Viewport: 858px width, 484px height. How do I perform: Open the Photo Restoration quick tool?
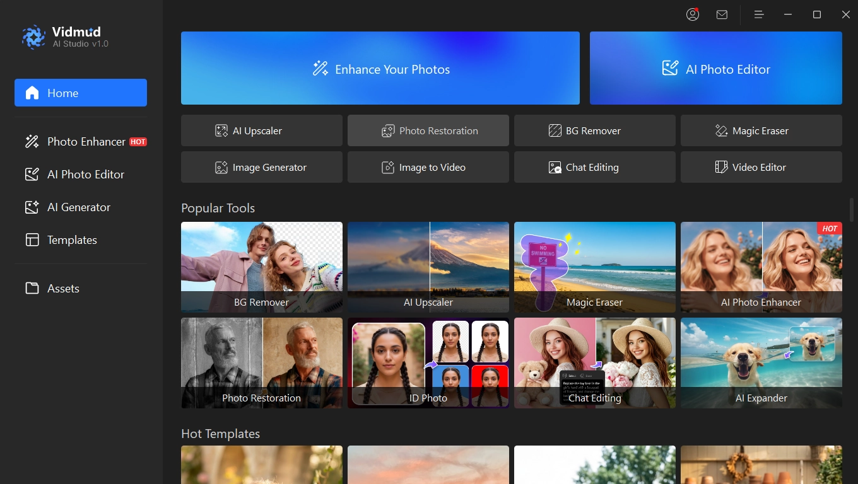[x=428, y=130]
